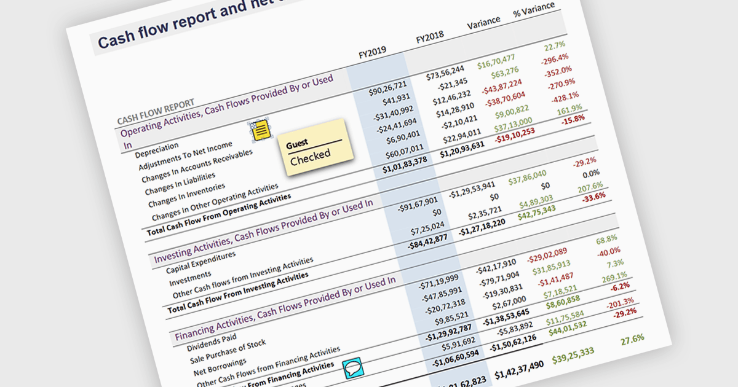This screenshot has height=387, width=738.
Task: Click 'Changes In Accounts Receivables' row label
Action: [x=197, y=166]
